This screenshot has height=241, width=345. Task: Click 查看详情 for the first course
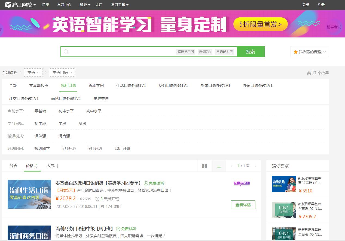click(x=243, y=205)
